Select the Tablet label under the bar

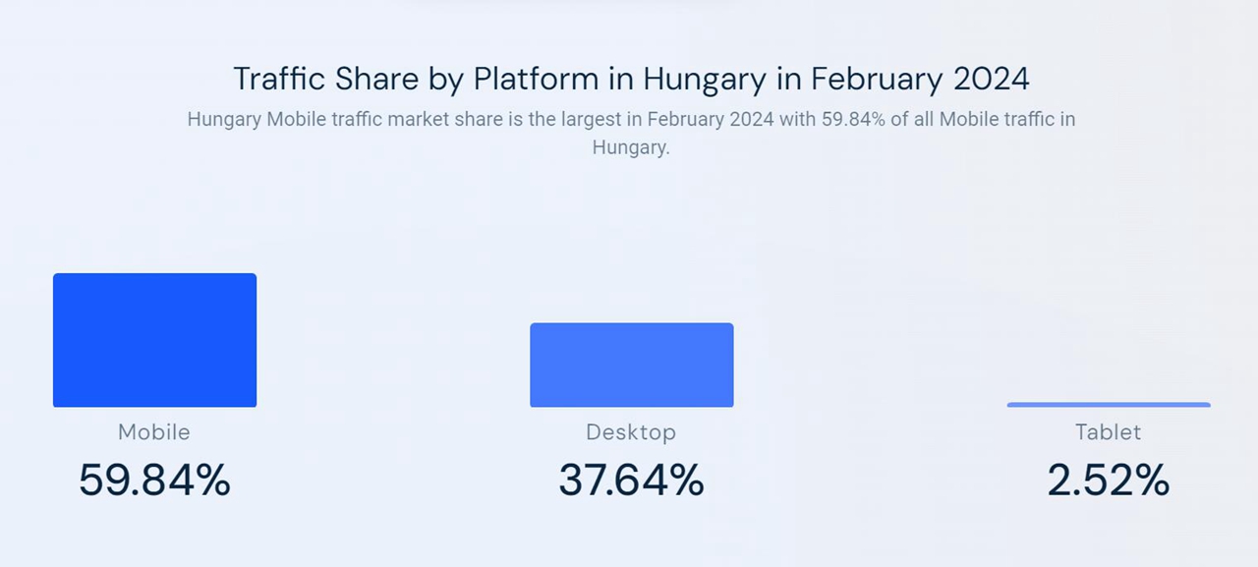pyautogui.click(x=1109, y=431)
